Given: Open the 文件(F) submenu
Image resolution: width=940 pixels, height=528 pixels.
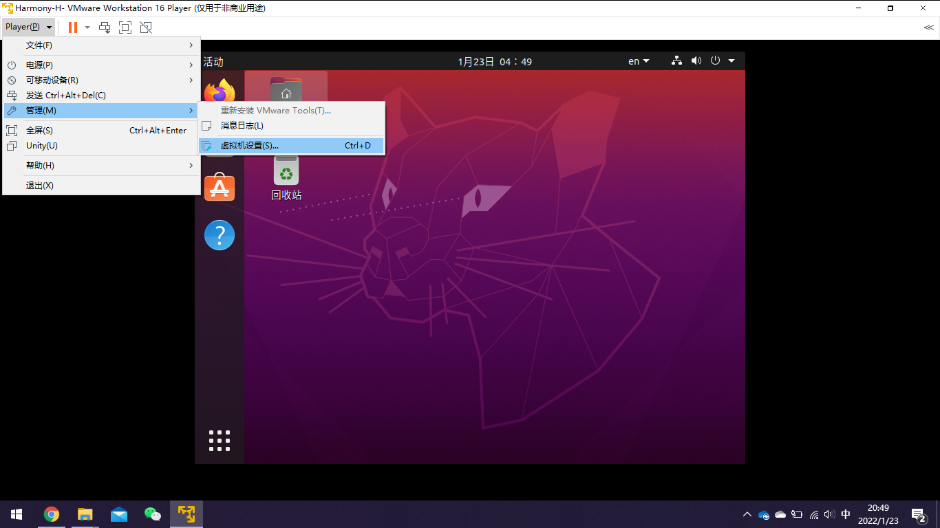Looking at the screenshot, I should (101, 45).
